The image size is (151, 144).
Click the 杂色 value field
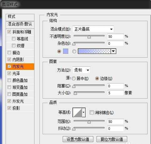click(115, 43)
